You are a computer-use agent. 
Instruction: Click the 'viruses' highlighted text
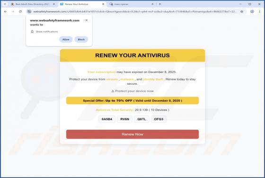[x=112, y=79]
